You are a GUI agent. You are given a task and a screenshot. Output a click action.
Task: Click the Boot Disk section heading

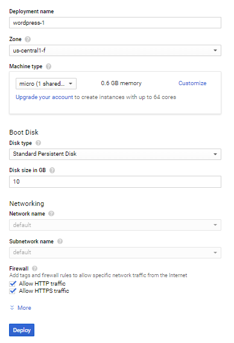click(24, 132)
